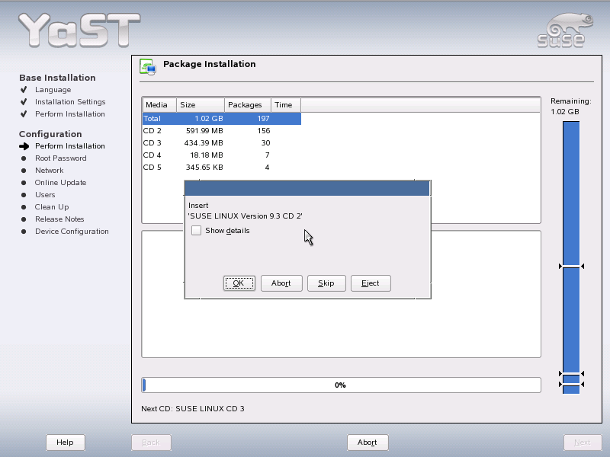Sort by the Packages column header
This screenshot has height=457, width=610.
(247, 105)
